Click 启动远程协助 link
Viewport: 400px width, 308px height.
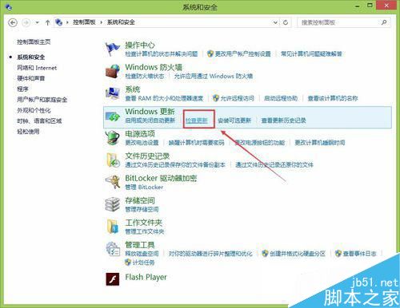coord(281,98)
